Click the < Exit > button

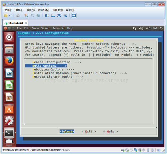pos(89,131)
